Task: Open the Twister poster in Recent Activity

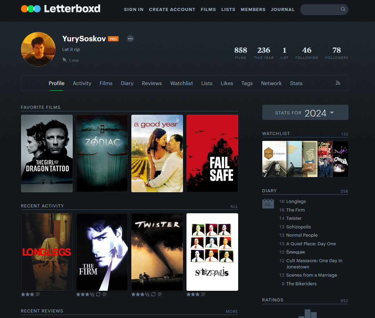Action: [x=157, y=252]
